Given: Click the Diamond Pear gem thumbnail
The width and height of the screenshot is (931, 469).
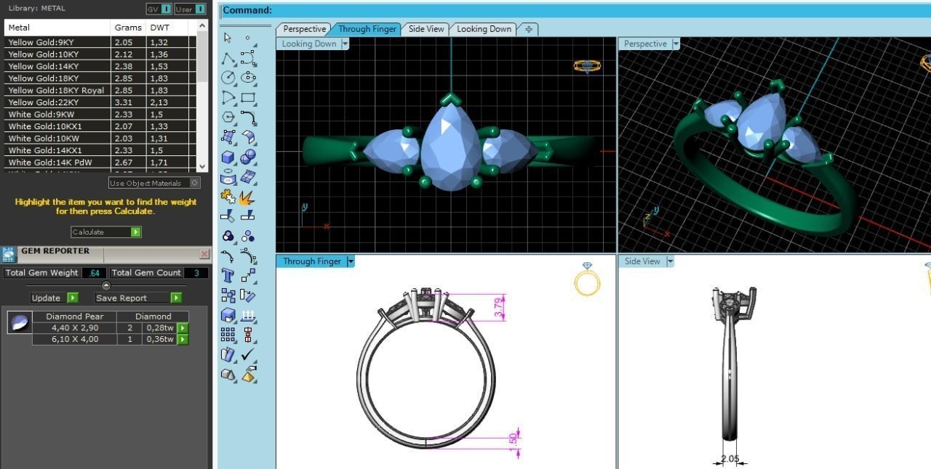Looking at the screenshot, I should pyautogui.click(x=20, y=322).
